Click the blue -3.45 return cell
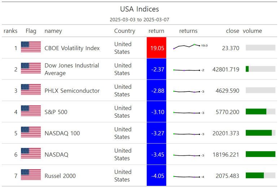279x188 pixels. [x=156, y=154]
